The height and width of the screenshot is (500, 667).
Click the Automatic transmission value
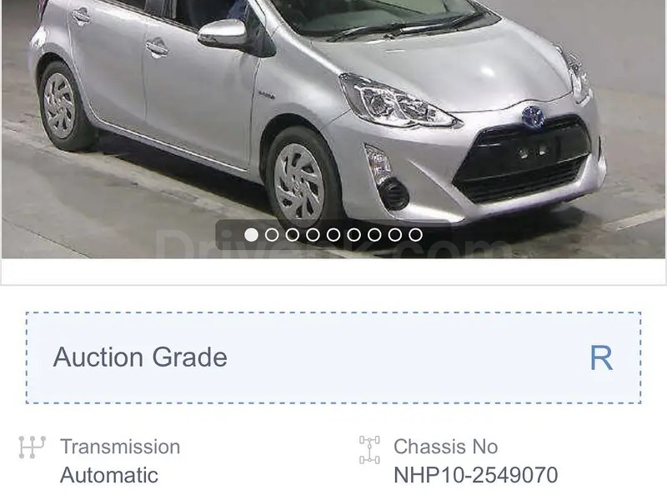click(109, 475)
